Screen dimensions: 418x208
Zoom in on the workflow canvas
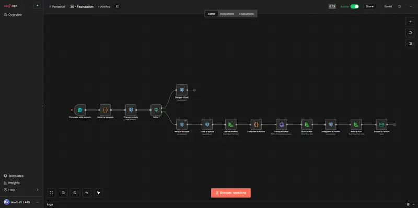click(x=63, y=193)
